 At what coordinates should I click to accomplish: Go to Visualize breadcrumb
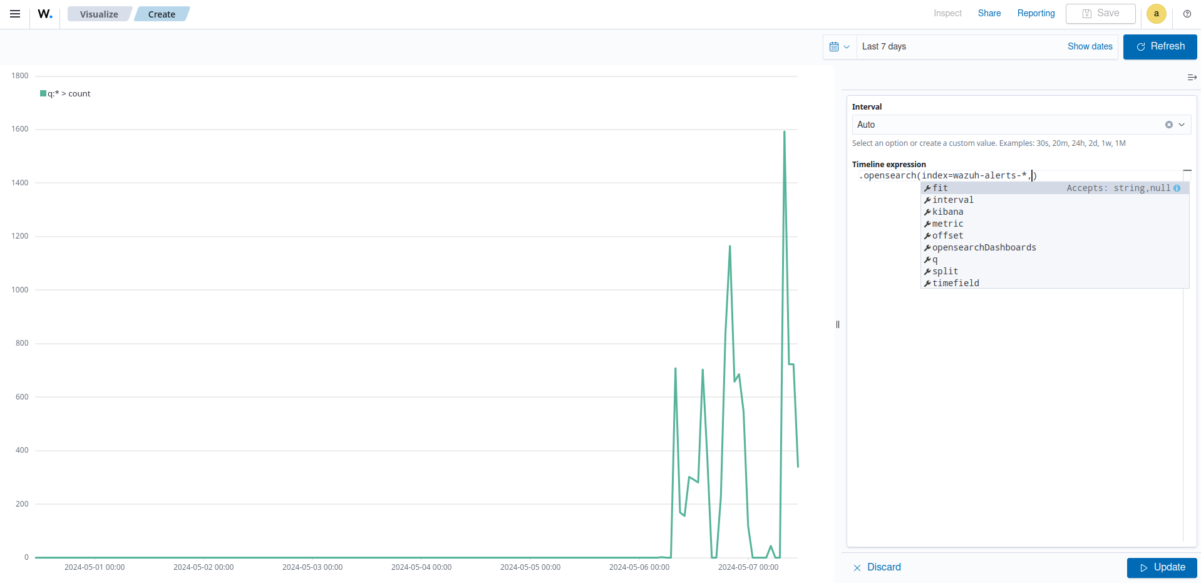(x=99, y=14)
